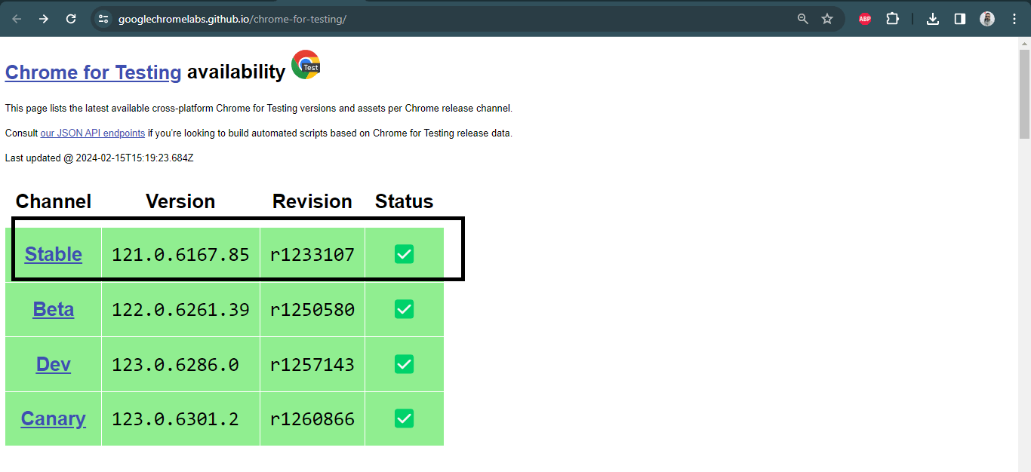Click the Stable row status checkmark

pyautogui.click(x=404, y=254)
